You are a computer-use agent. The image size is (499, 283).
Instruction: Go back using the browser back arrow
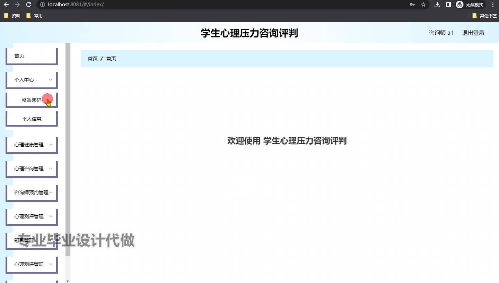pyautogui.click(x=6, y=5)
